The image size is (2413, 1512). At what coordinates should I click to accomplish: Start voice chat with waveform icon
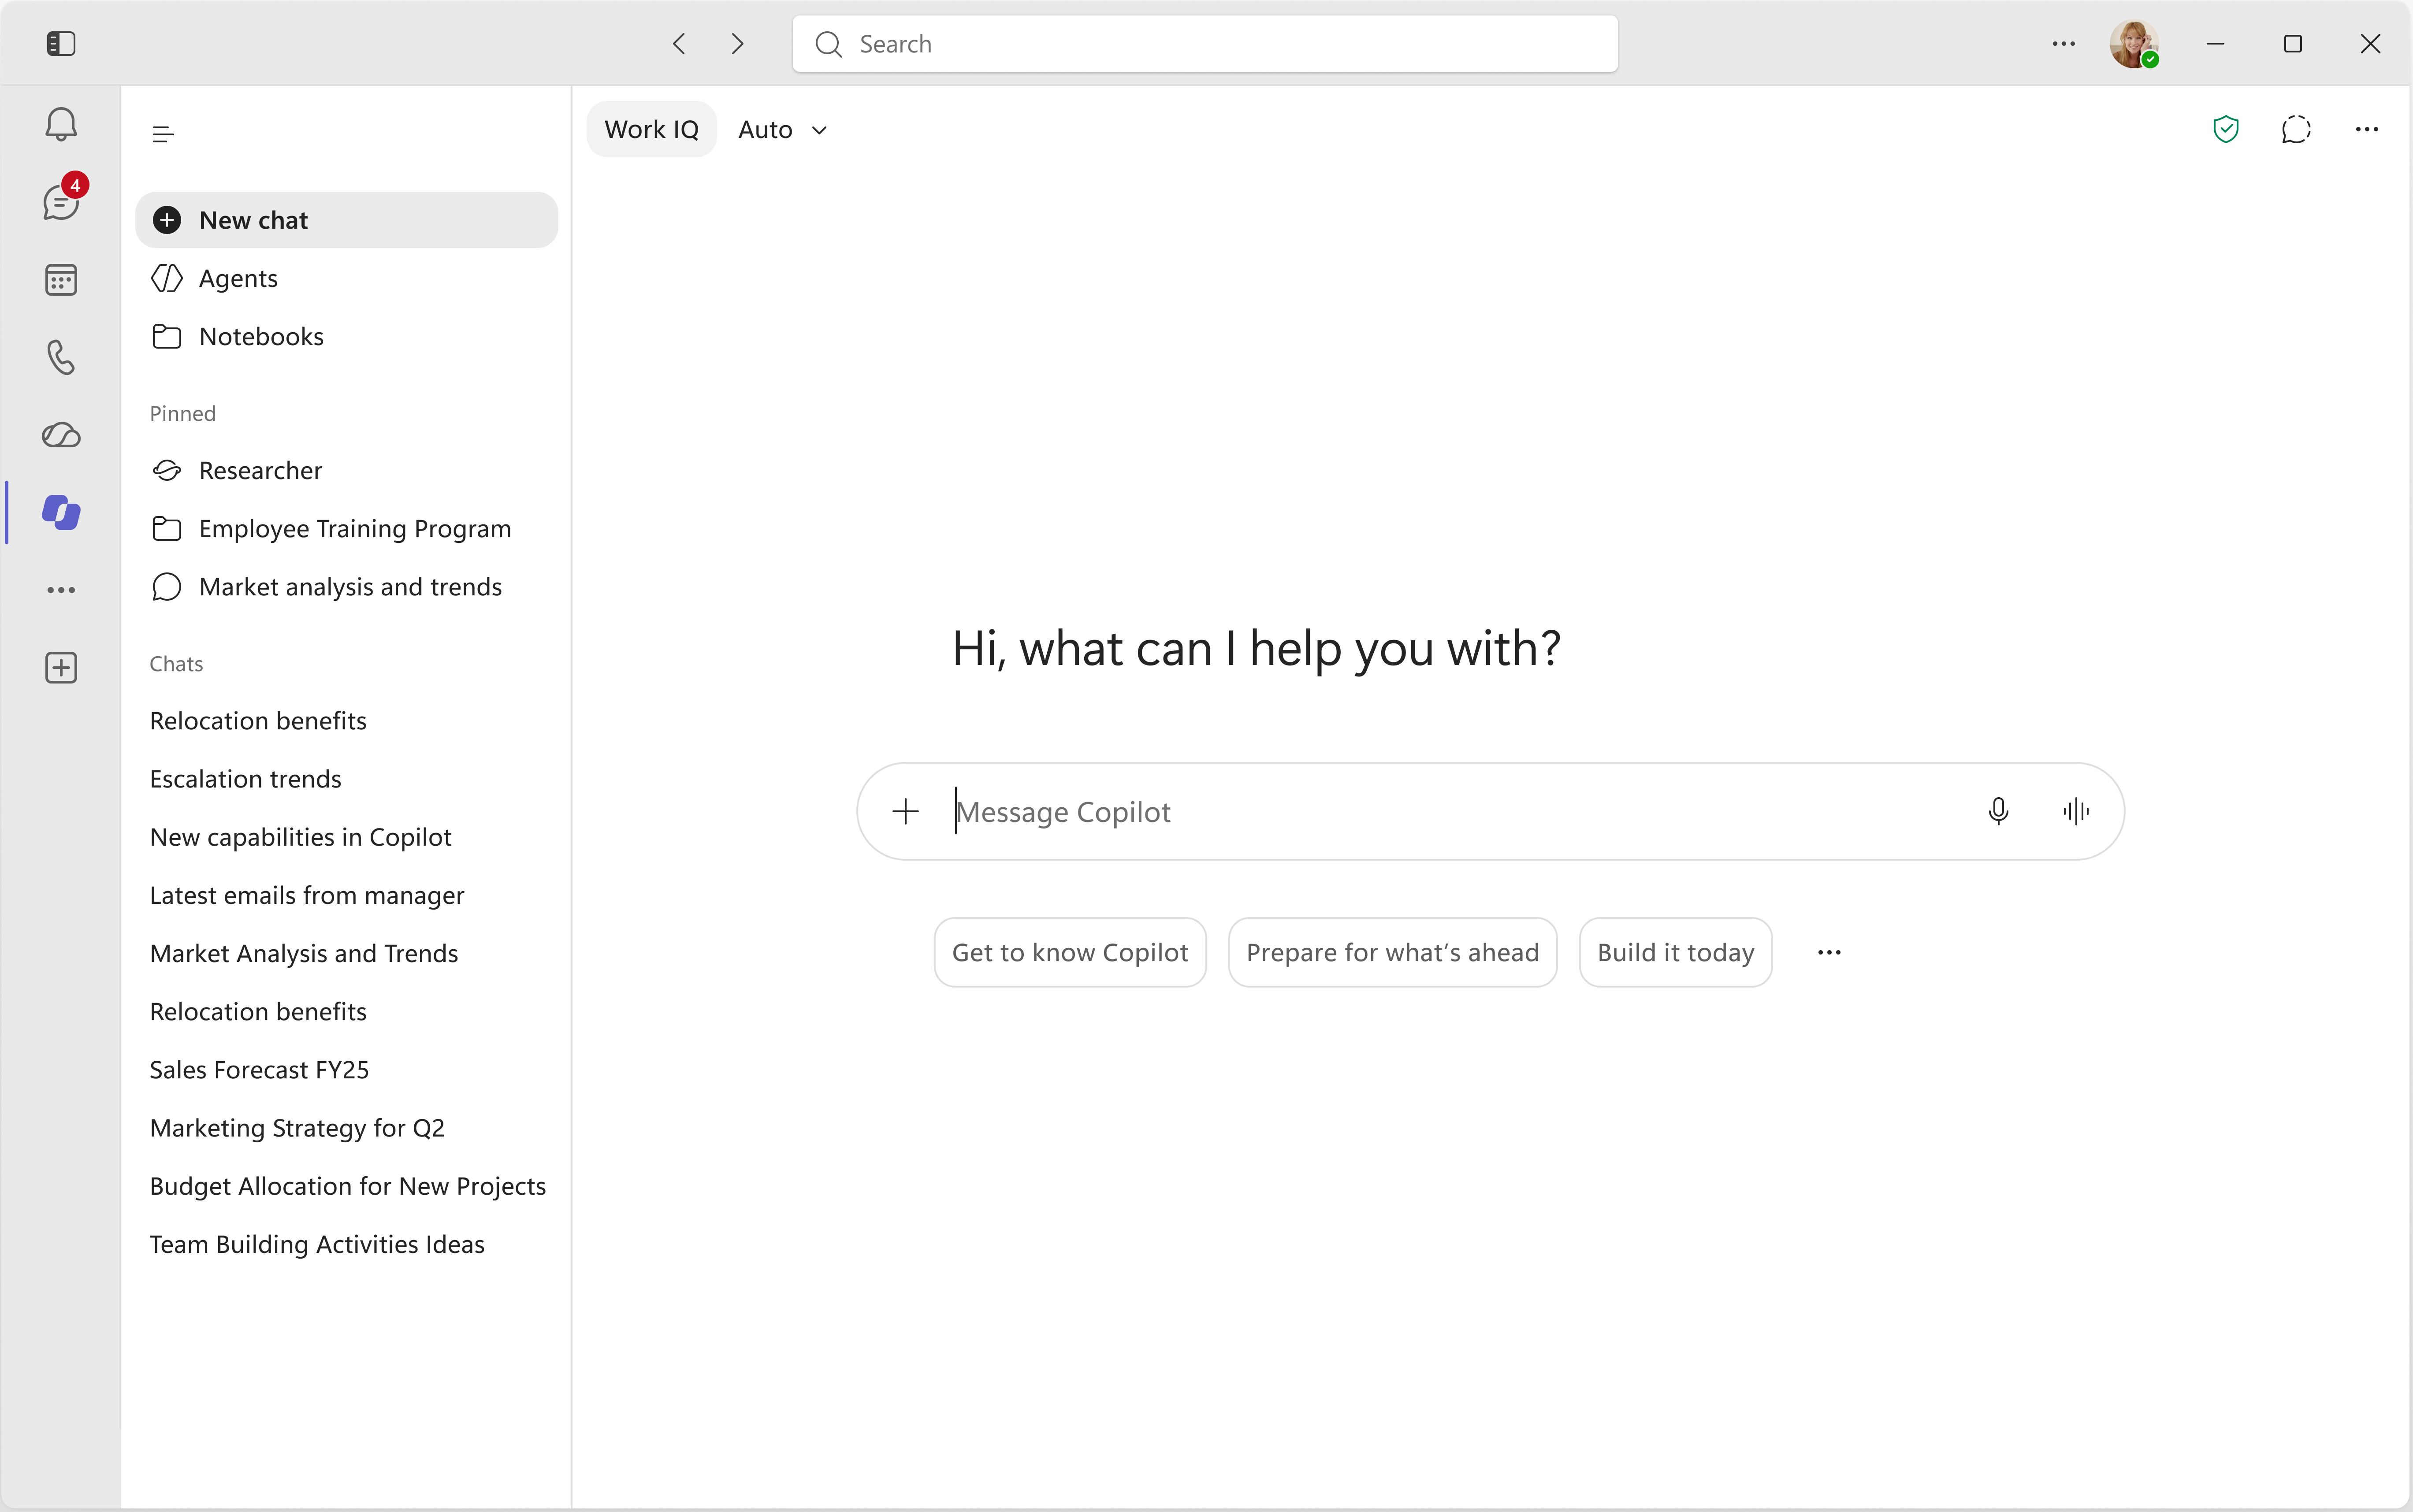[2076, 811]
